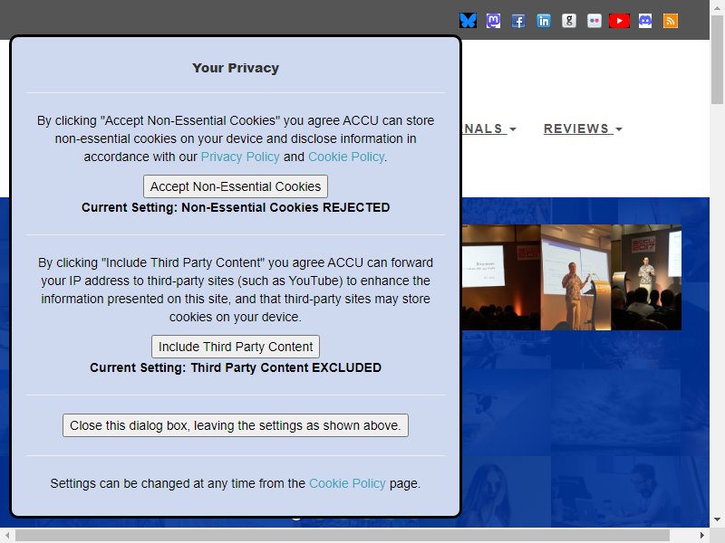Click the horizontal scrollbar thumb

[x=343, y=536]
